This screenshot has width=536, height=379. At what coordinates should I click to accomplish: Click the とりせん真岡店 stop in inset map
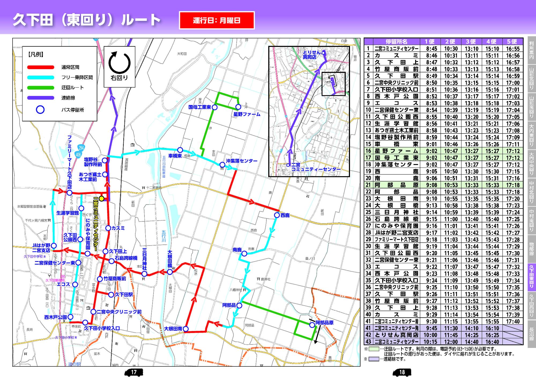(323, 53)
